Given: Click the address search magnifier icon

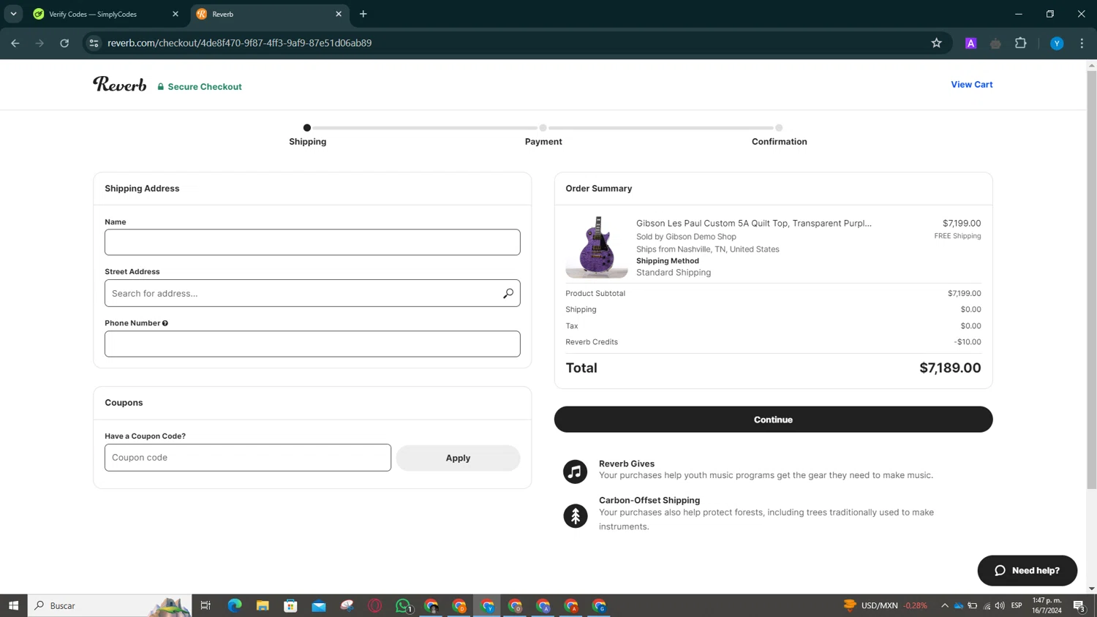Looking at the screenshot, I should tap(508, 293).
